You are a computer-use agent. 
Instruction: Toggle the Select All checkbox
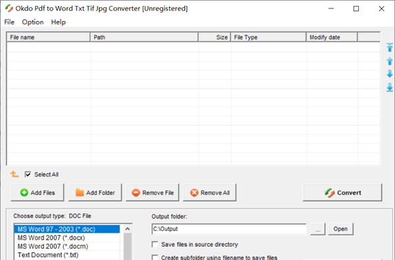[28, 175]
